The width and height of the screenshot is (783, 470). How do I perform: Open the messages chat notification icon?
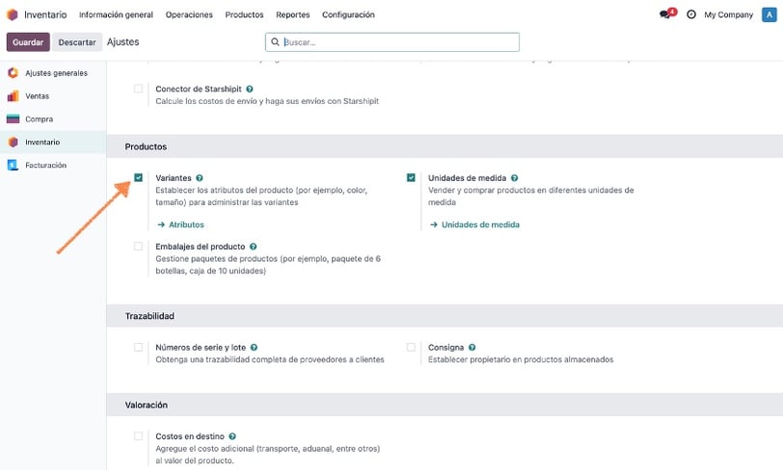pyautogui.click(x=664, y=14)
